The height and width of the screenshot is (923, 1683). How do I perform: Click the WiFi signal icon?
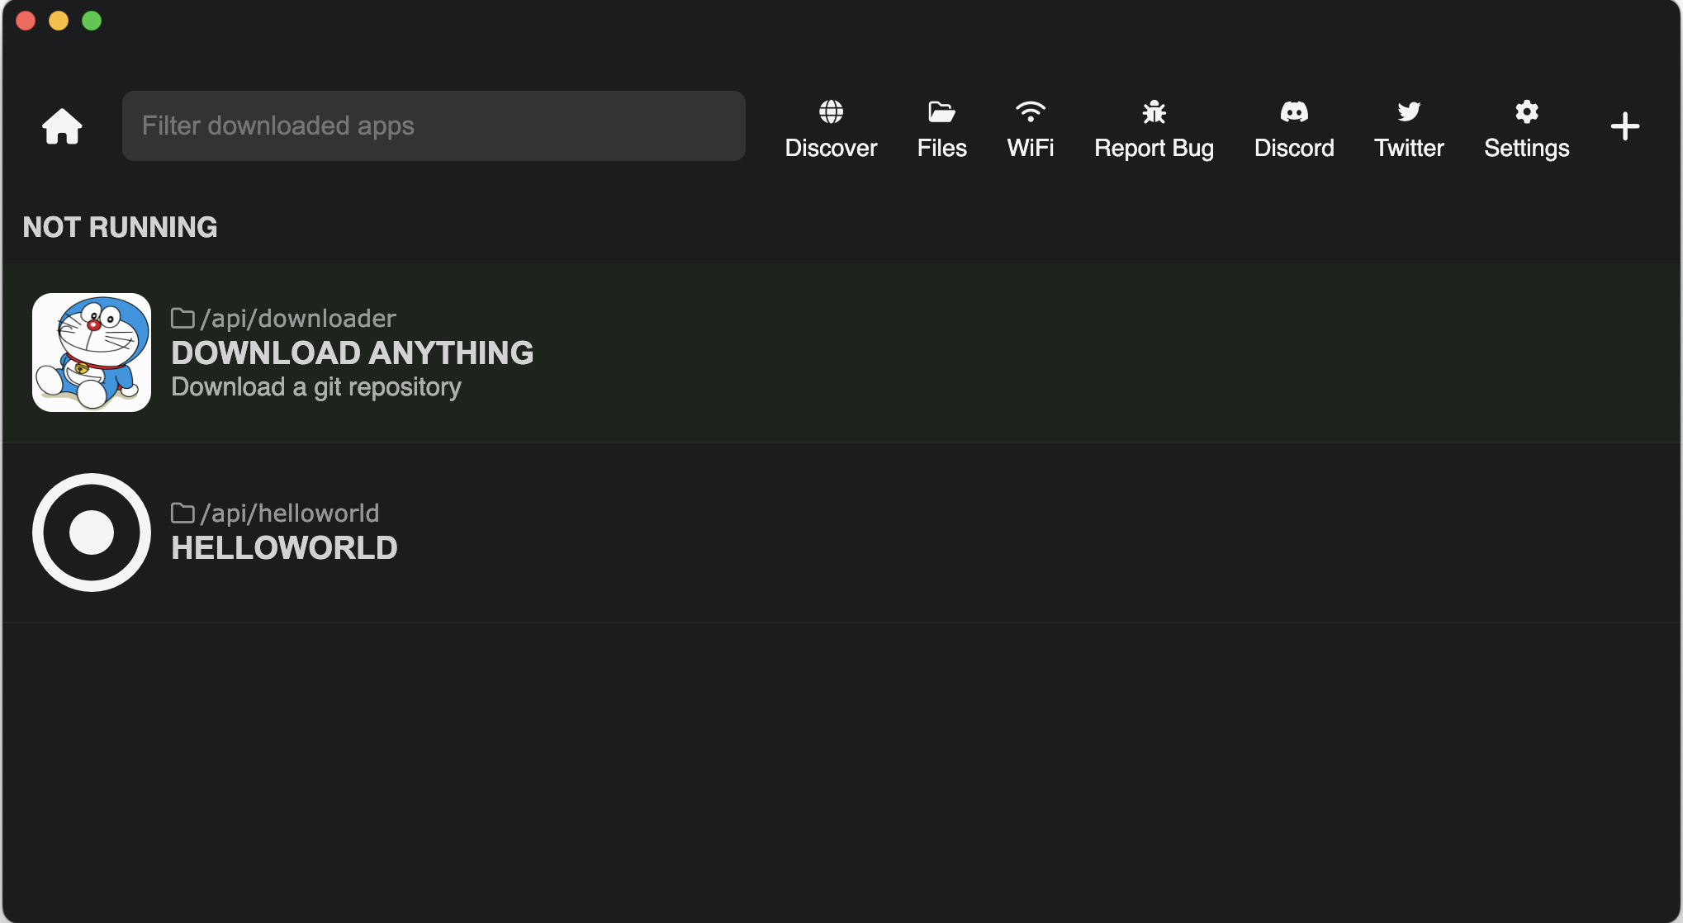click(x=1030, y=111)
